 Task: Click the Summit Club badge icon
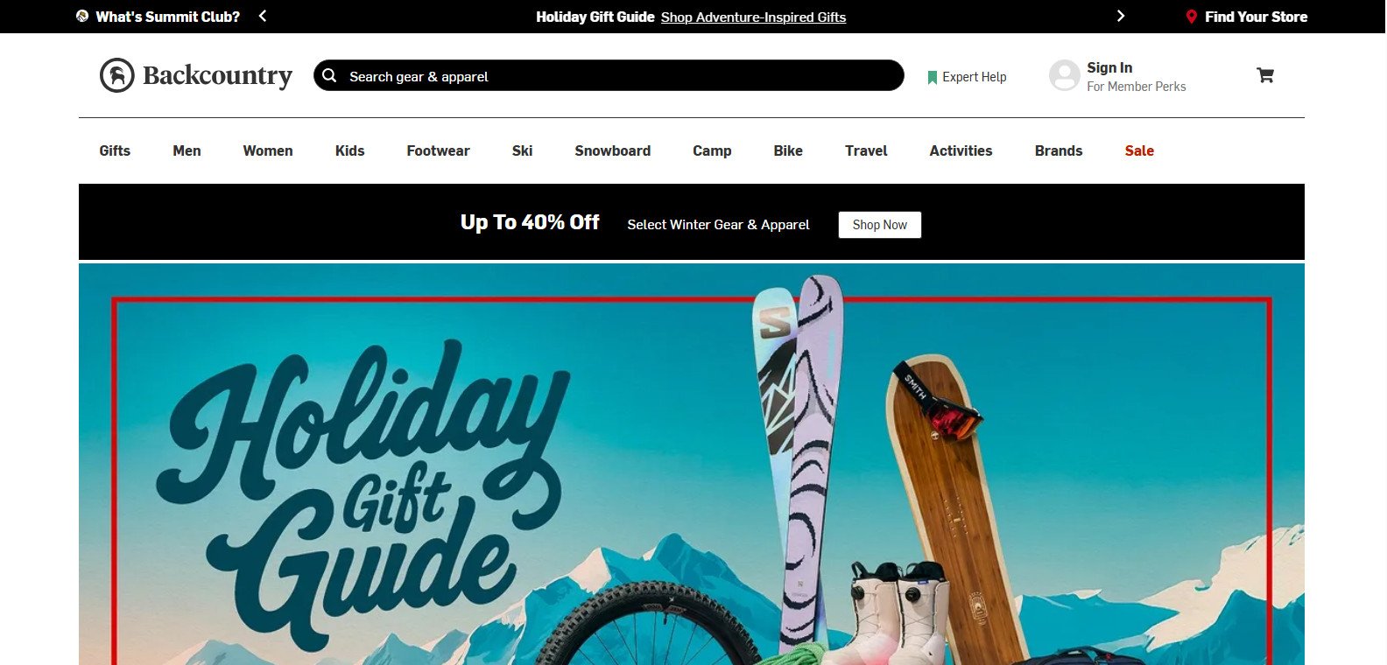(82, 16)
